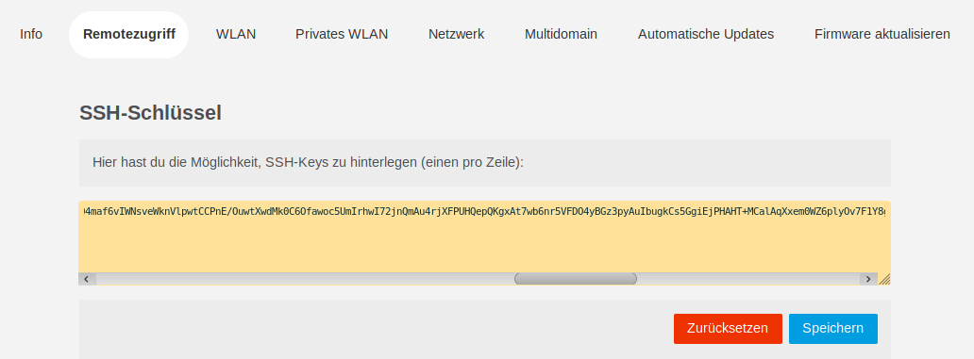Click the horizontal scrollbar thumb

coord(575,279)
